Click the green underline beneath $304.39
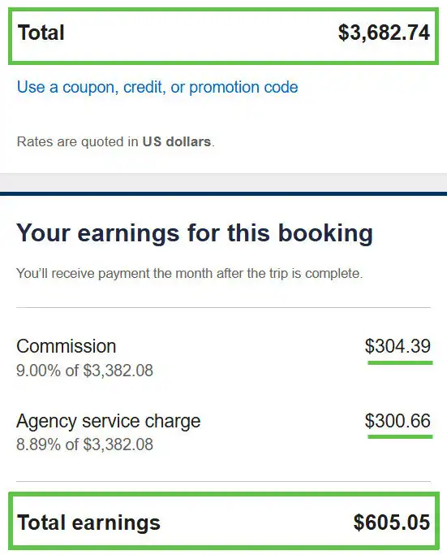447x555 pixels. click(x=400, y=362)
